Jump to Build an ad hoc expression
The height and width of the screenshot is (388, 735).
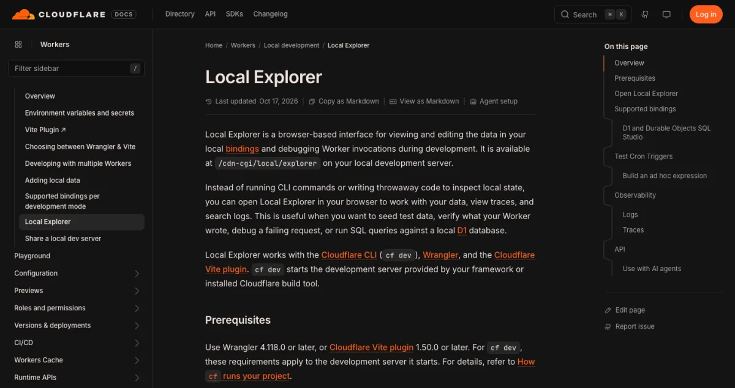(x=665, y=176)
